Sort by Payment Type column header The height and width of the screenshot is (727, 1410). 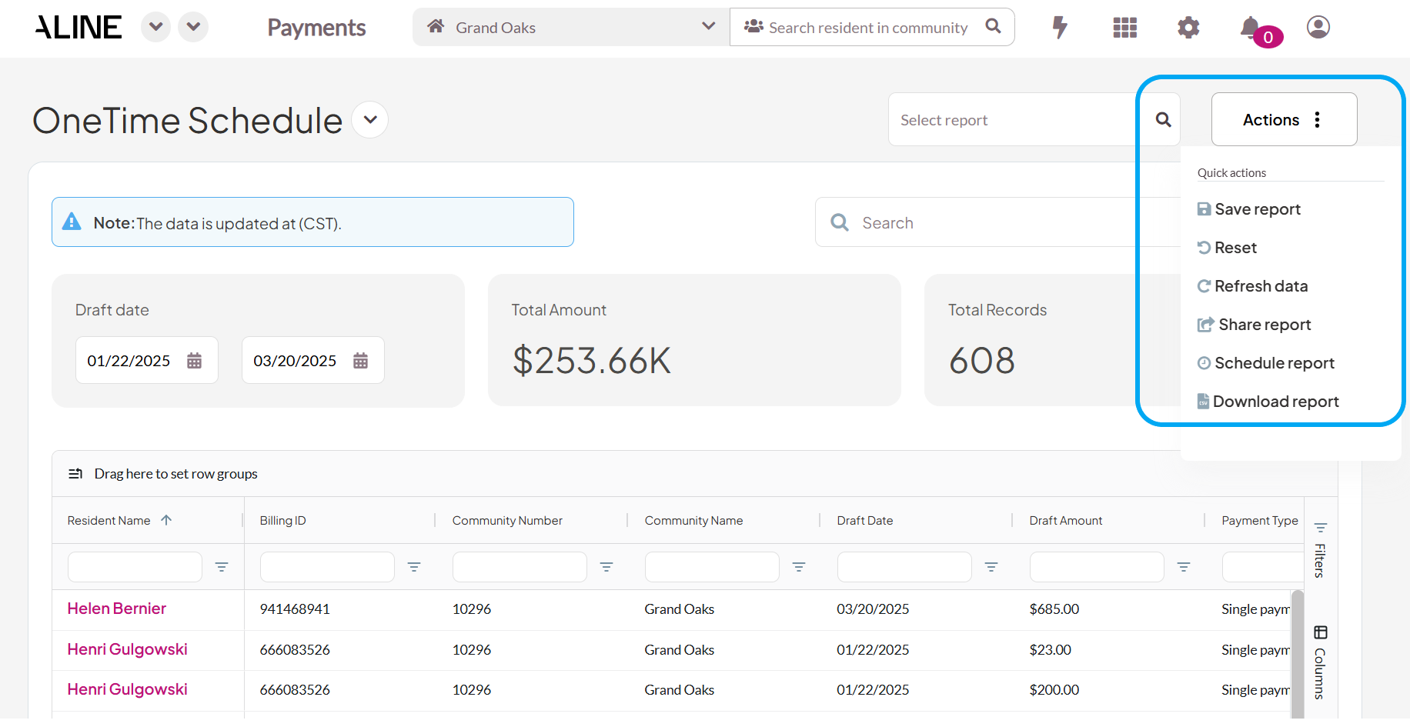click(x=1259, y=521)
